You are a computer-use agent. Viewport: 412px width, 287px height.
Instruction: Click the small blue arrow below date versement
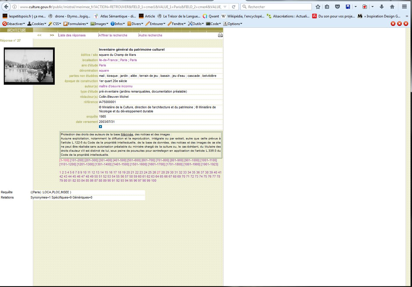point(100,127)
